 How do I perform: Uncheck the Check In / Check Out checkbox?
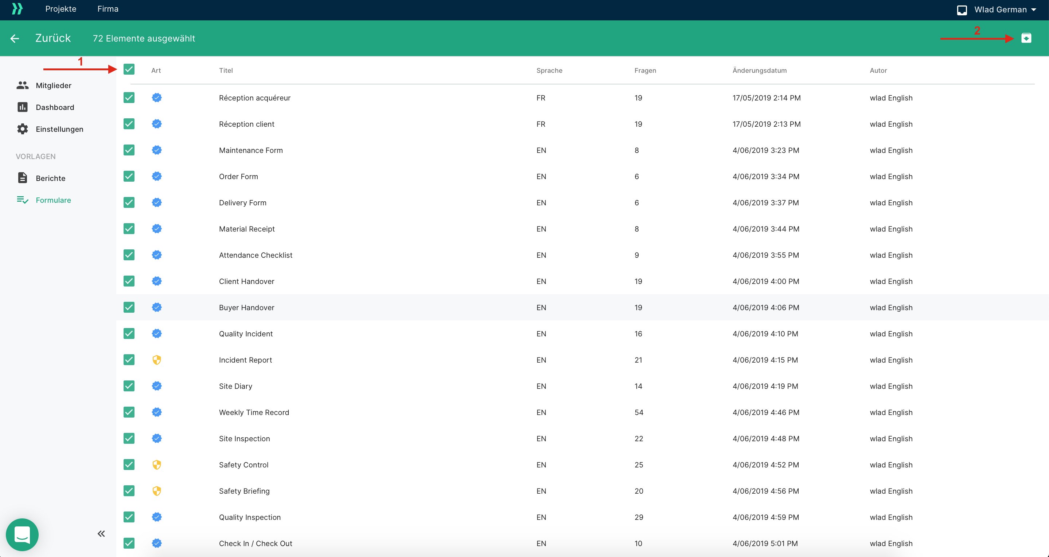129,543
